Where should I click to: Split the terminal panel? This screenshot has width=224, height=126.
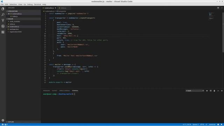(x=211, y=91)
